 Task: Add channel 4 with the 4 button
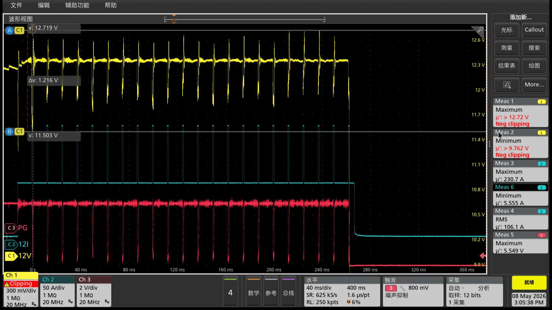(230, 291)
